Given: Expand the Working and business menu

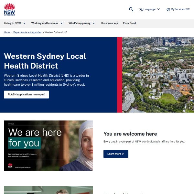Looking at the screenshot, I should coord(47,23).
